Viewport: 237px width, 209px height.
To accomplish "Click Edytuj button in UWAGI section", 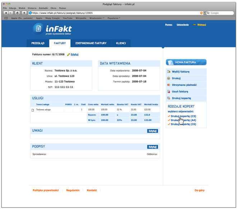I will 153,131.
